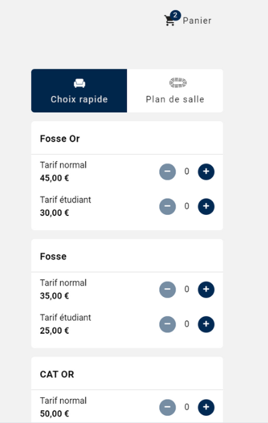Reduce Fosse Tarif étudiant 25,00 € quantity

[168, 324]
